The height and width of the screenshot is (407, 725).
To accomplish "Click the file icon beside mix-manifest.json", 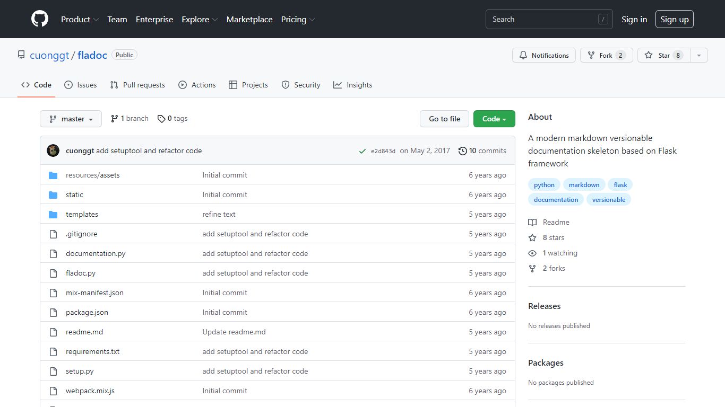I will tap(53, 293).
